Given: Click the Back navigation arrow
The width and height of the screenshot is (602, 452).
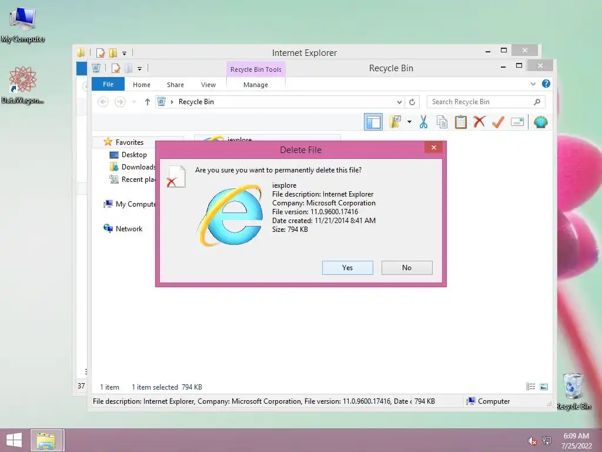Looking at the screenshot, I should coord(103,102).
